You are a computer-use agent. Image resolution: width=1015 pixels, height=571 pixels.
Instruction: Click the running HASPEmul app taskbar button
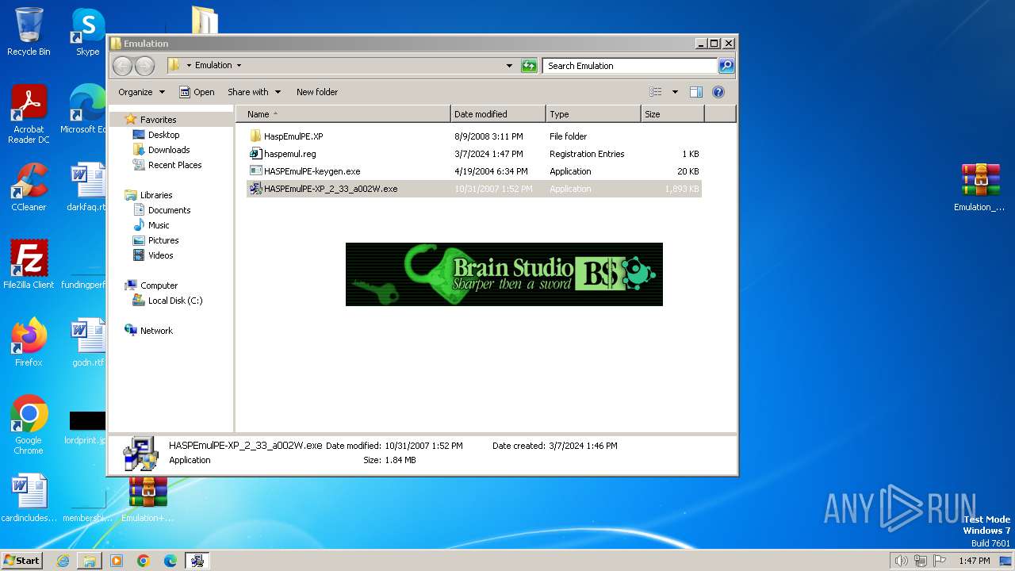(197, 561)
